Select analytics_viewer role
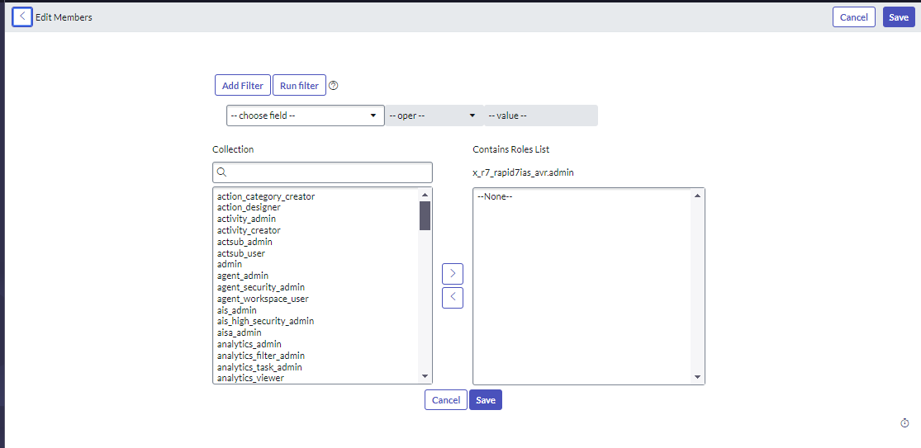This screenshot has height=448, width=921. 250,378
